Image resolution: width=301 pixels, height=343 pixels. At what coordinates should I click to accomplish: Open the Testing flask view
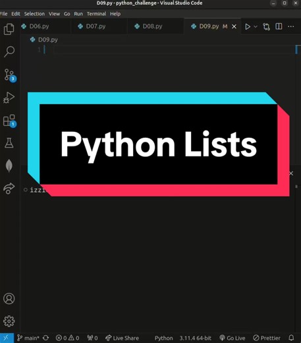pos(9,143)
